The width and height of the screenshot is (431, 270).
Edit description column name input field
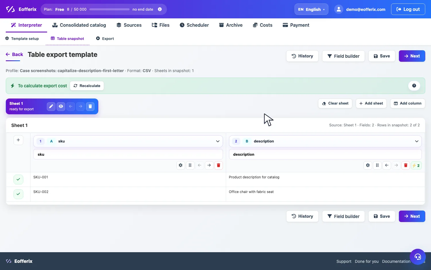coord(325,154)
